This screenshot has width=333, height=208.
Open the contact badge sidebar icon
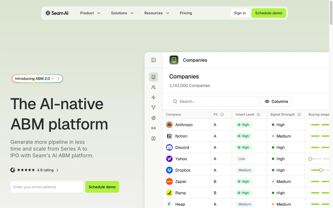[x=153, y=139]
